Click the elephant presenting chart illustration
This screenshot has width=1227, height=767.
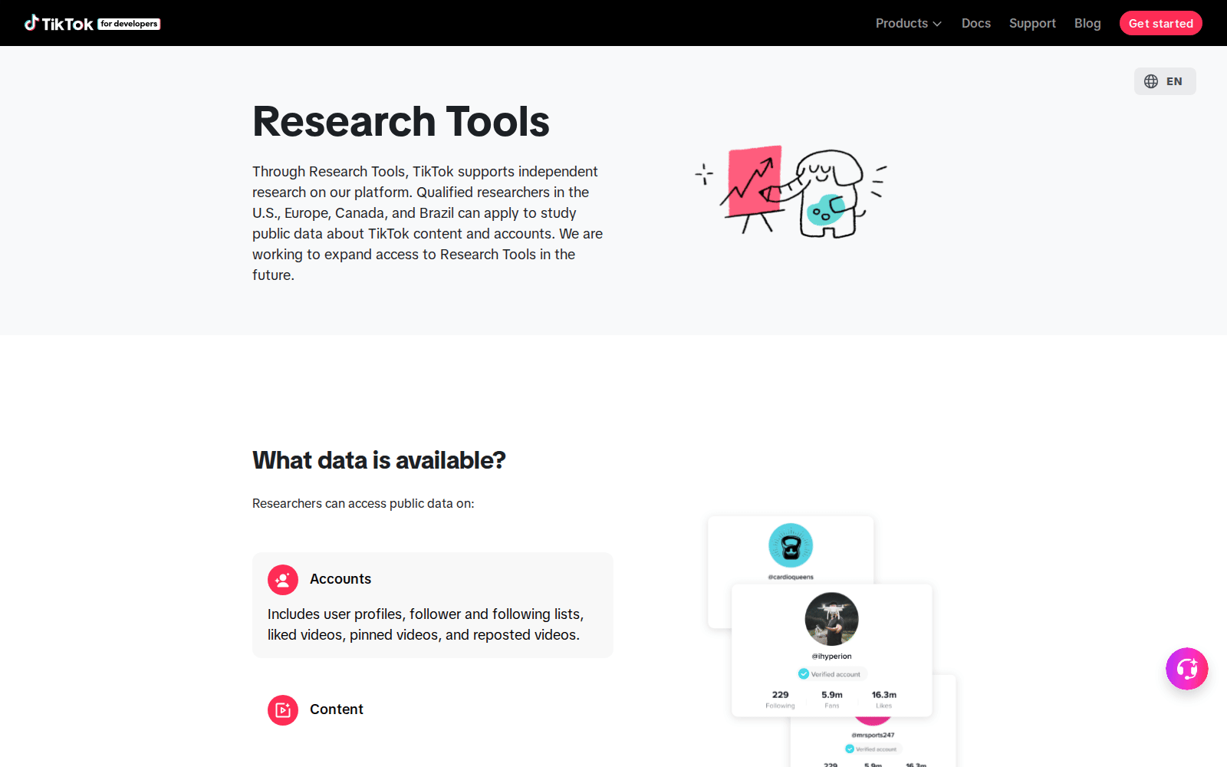point(791,190)
